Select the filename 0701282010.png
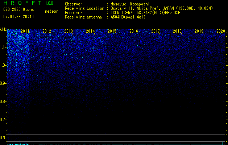228x145 pixels. 18,9
